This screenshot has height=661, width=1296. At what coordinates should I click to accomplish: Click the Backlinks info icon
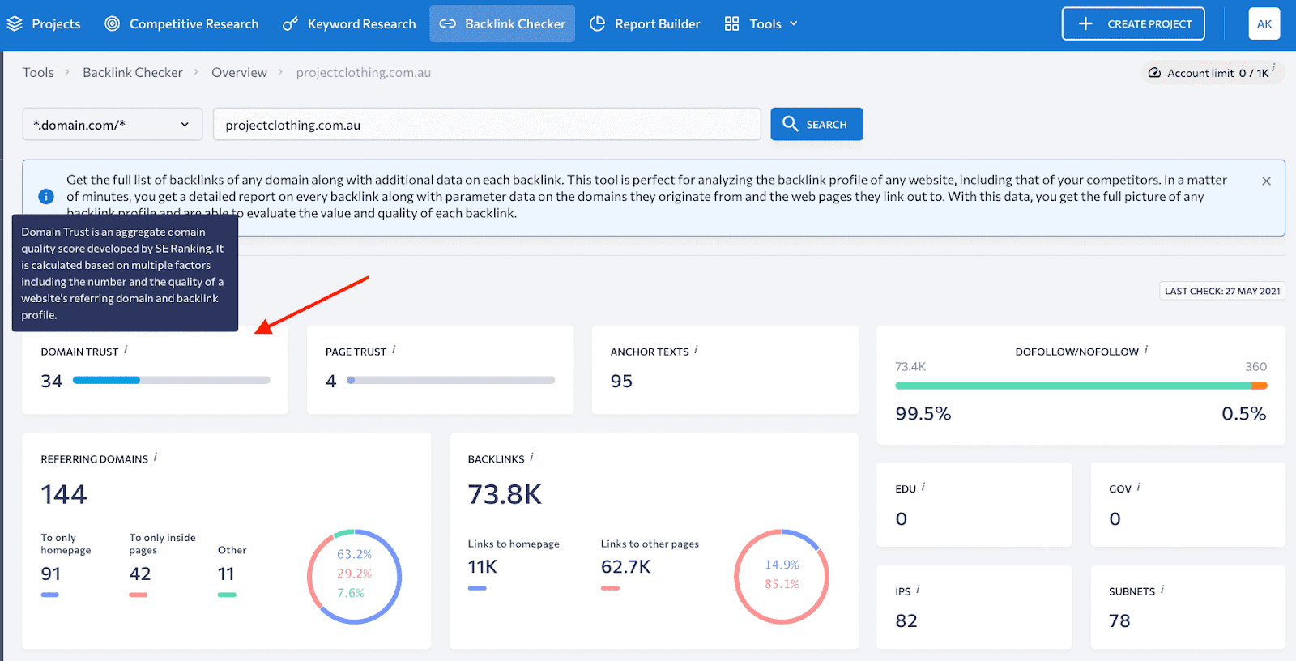click(x=531, y=458)
